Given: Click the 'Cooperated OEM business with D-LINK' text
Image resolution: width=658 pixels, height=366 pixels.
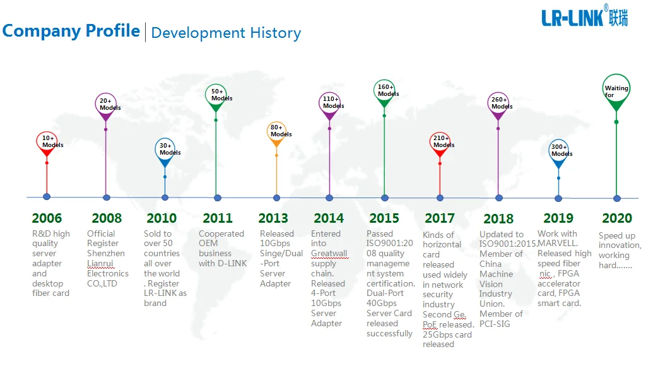Looking at the screenshot, I should 223,248.
